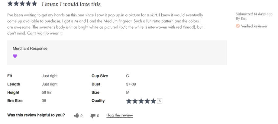278x124 pixels.
Task: Open the Flag this review link
Action: [x=120, y=115]
